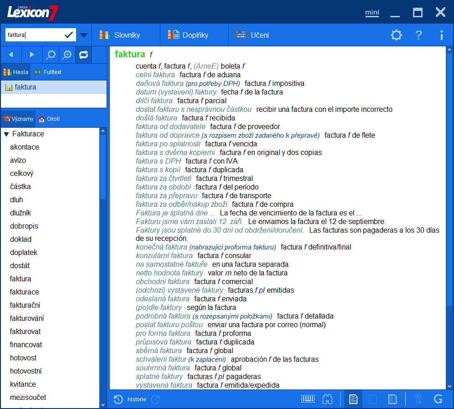Collapse the Fakturace tree group
454x409 pixels.
tap(6, 134)
